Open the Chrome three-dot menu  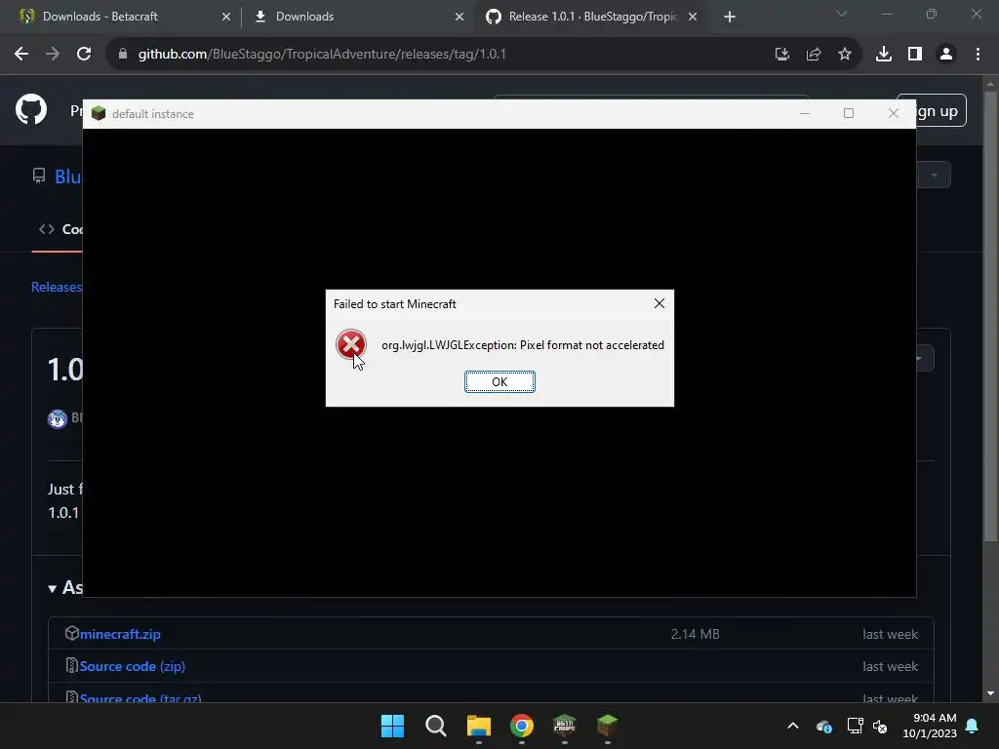[x=978, y=55]
